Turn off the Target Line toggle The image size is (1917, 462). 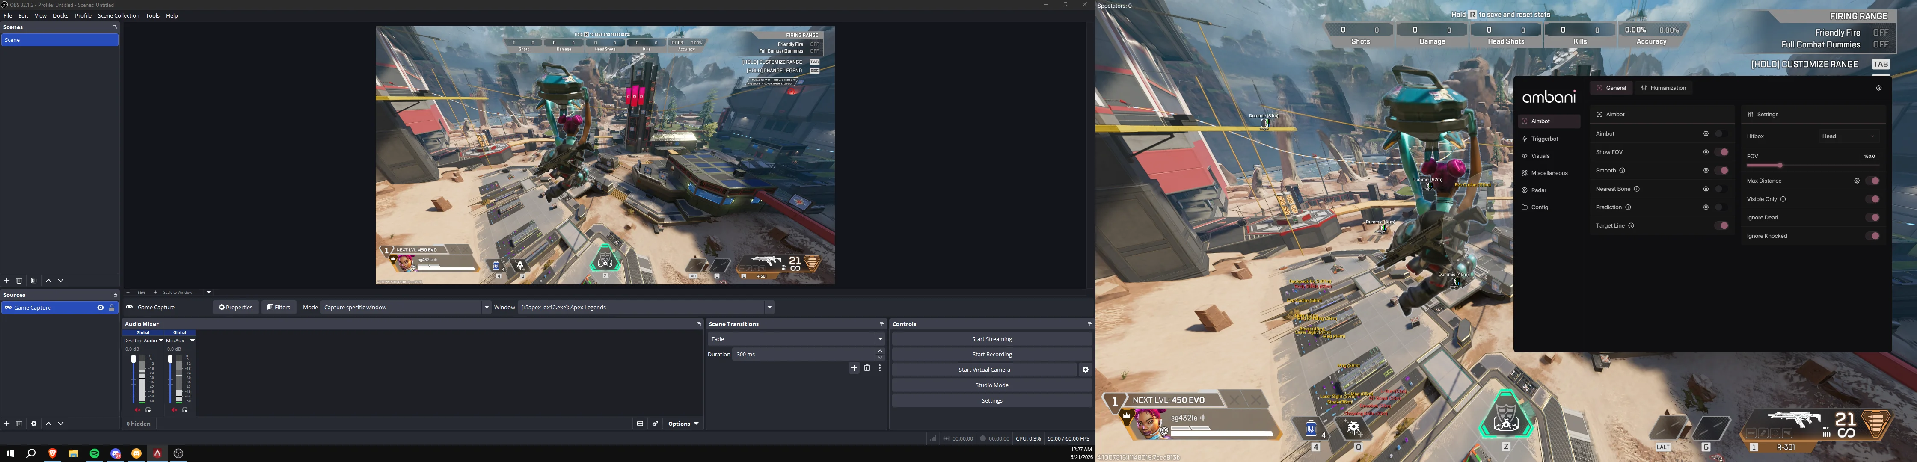[x=1722, y=225]
